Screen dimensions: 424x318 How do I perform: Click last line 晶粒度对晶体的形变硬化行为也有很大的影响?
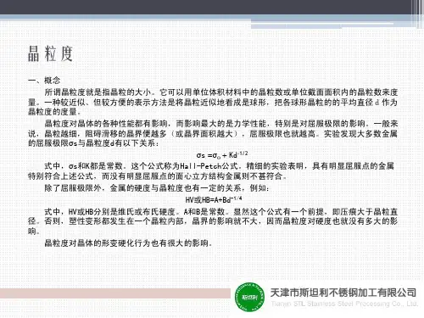128,243
